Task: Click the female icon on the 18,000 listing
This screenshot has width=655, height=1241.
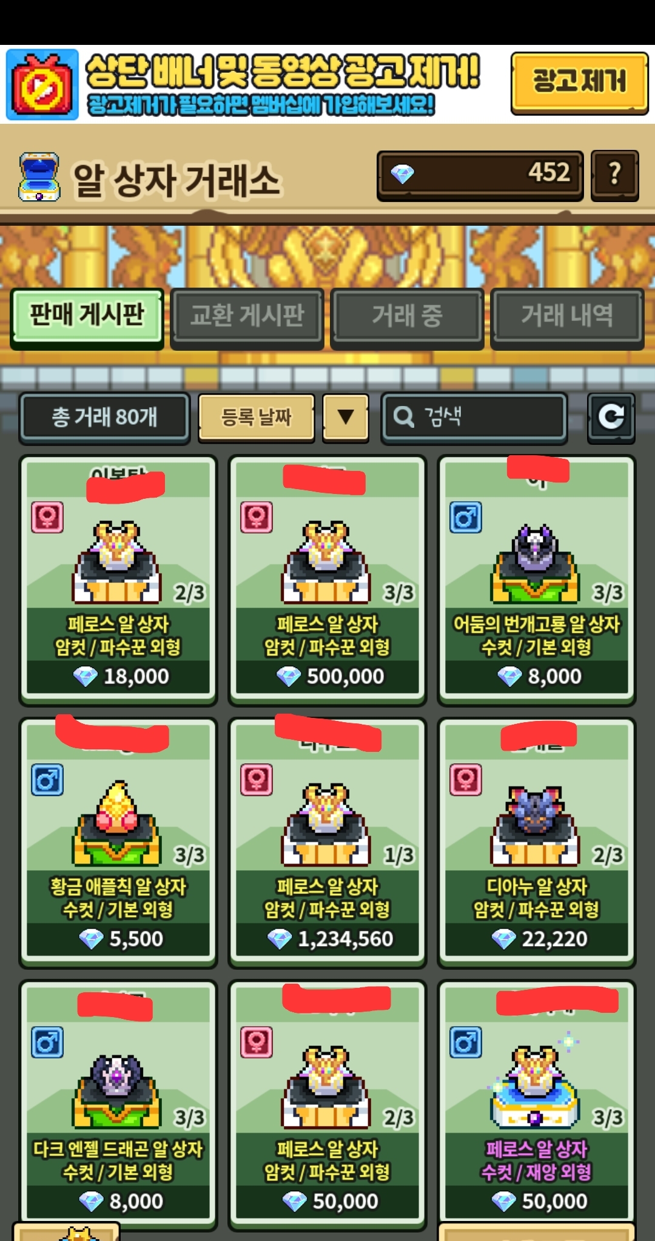Action: 47,517
